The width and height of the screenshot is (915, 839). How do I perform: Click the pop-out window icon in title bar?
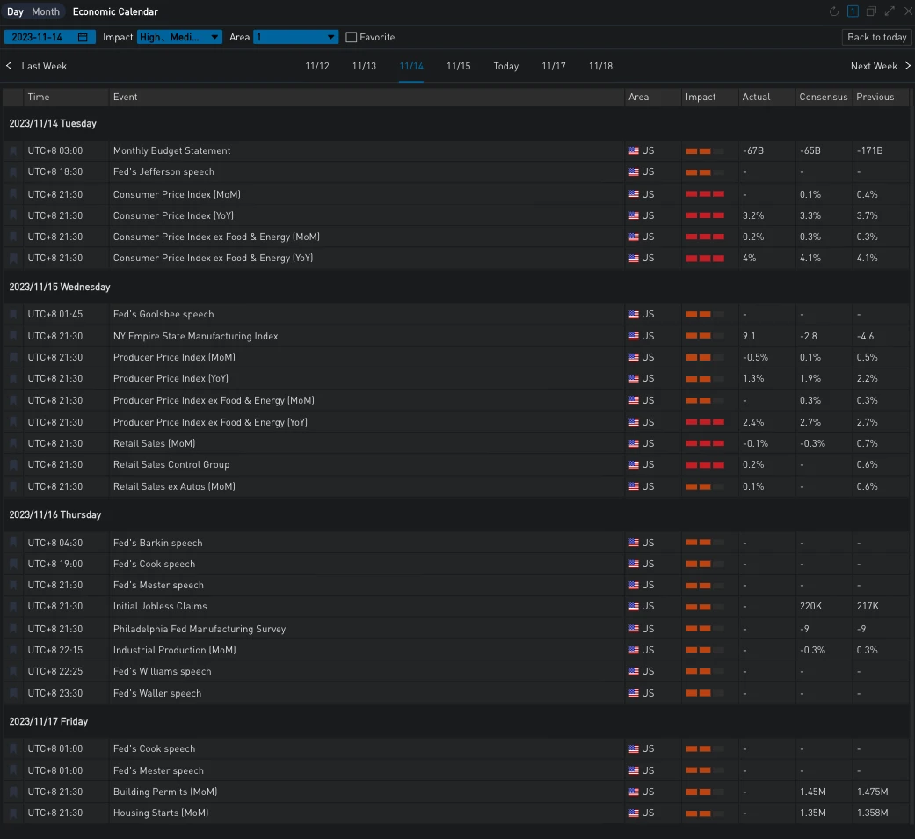[x=871, y=11]
